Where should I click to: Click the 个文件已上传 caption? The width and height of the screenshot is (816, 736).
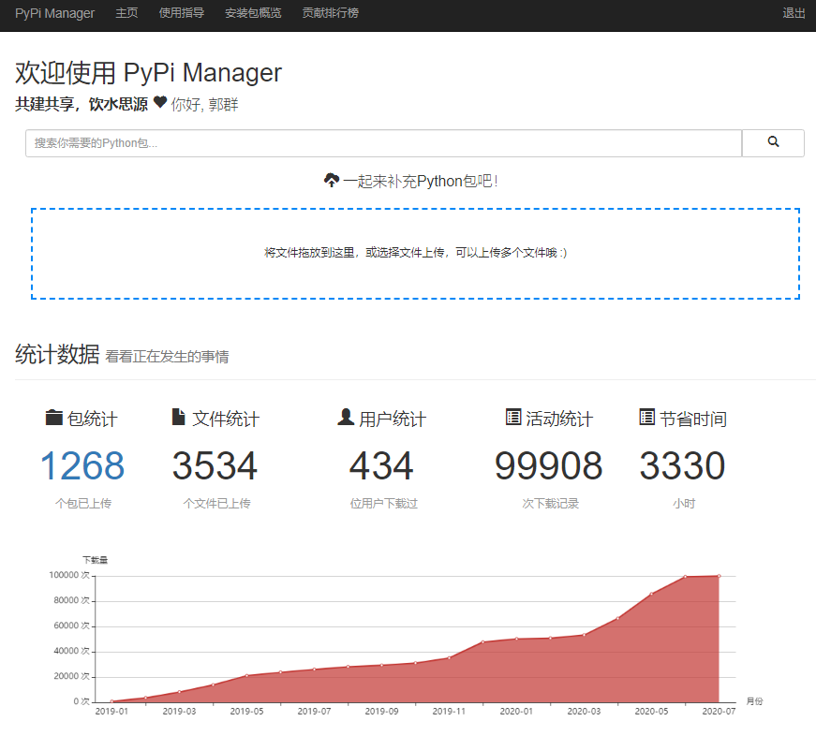coord(216,504)
